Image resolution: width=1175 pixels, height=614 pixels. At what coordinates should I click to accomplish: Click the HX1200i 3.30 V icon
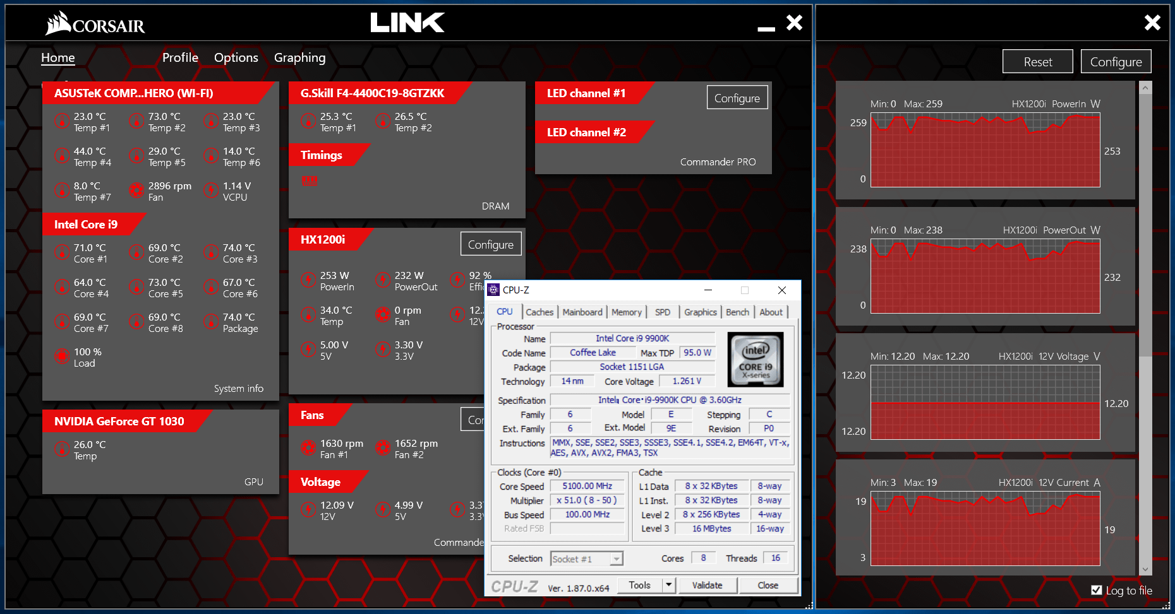pos(382,350)
